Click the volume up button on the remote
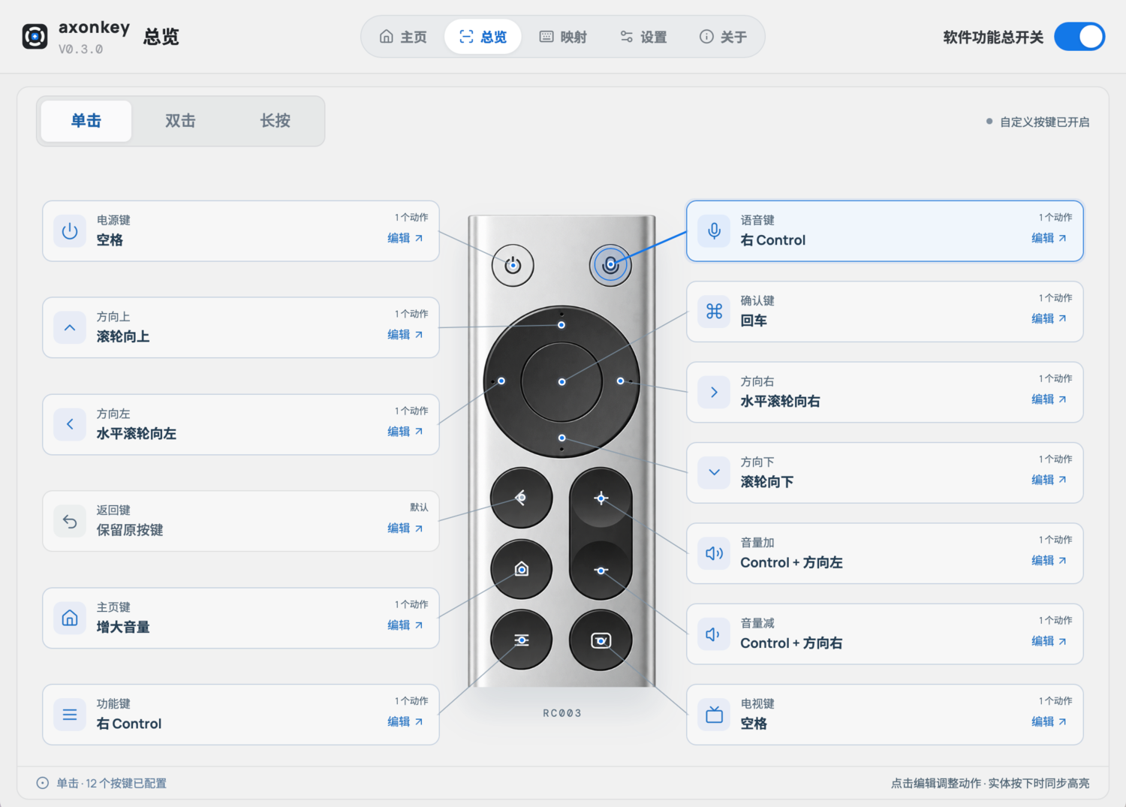Viewport: 1126px width, 807px height. coord(601,498)
